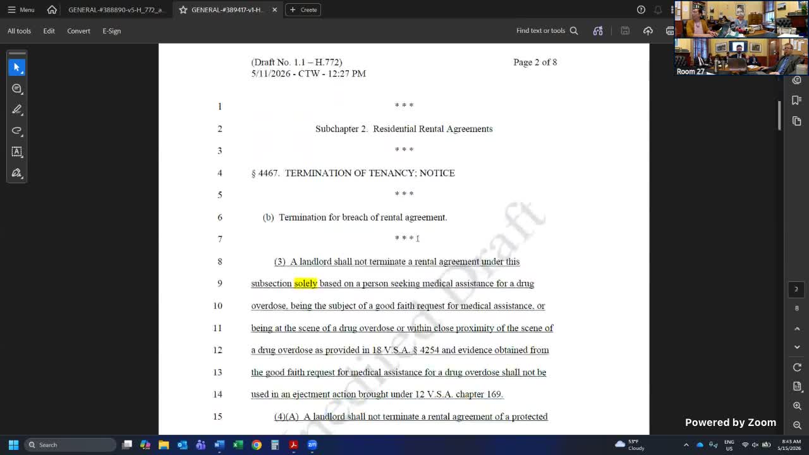The width and height of the screenshot is (809, 455).
Task: Show hidden system tray icons
Action: (x=686, y=445)
